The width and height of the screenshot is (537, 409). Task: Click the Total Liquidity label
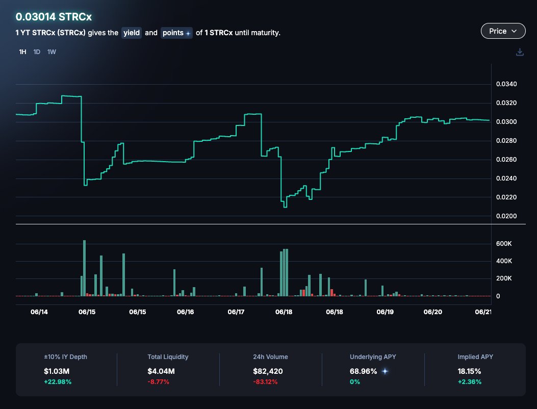click(168, 357)
